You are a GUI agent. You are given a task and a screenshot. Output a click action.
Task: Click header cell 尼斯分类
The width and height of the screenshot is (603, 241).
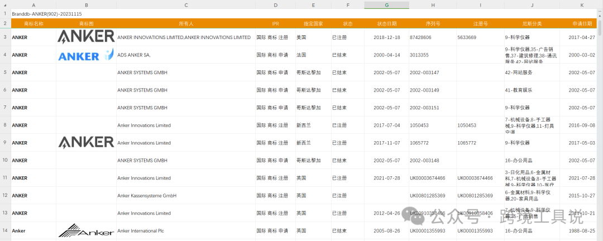click(x=532, y=23)
